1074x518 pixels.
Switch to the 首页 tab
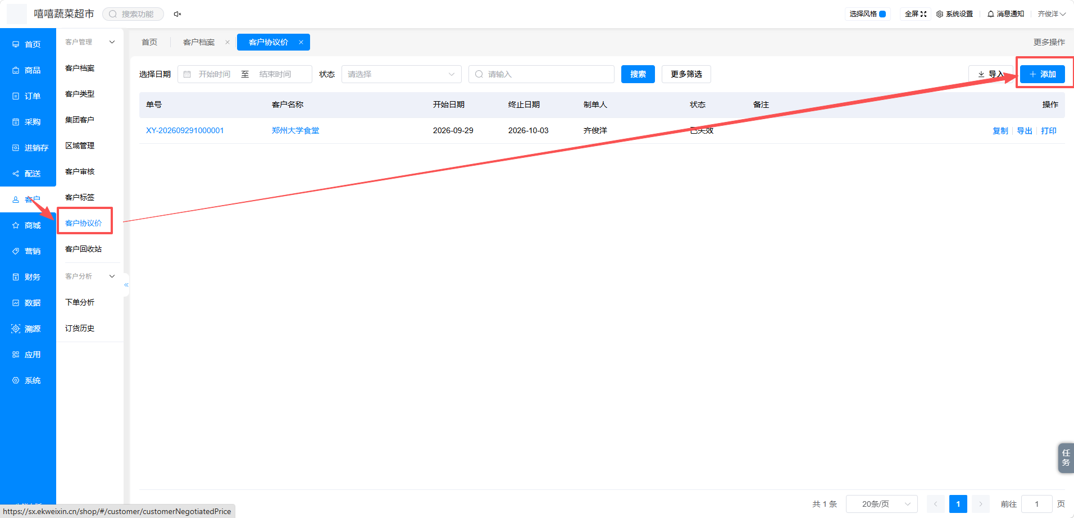pyautogui.click(x=149, y=42)
